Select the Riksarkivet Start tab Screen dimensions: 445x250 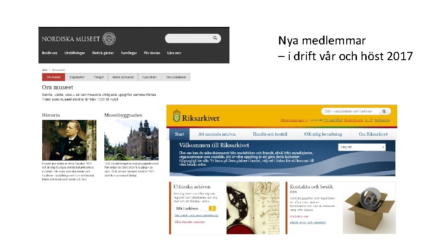(x=179, y=134)
